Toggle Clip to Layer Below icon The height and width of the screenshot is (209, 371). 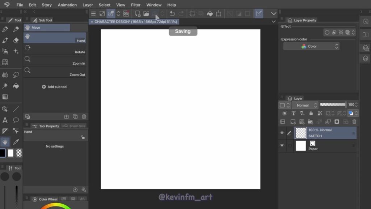pos(285,113)
